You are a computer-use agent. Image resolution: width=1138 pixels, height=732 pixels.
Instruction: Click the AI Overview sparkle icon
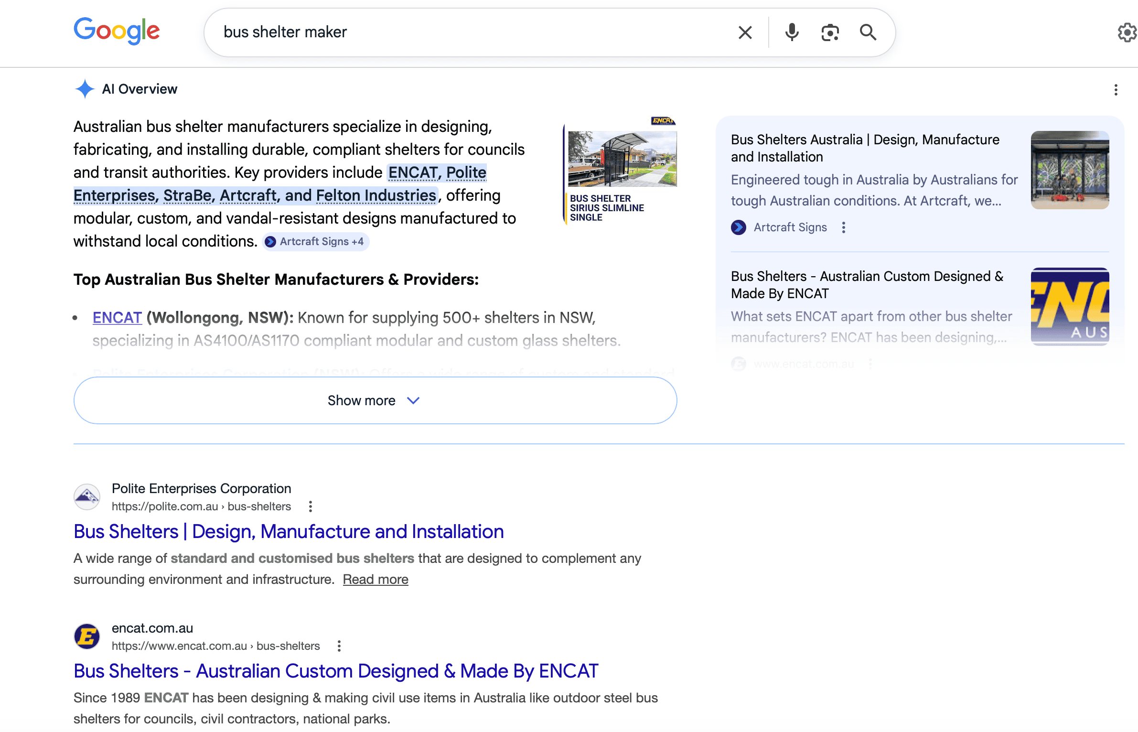[x=85, y=89]
